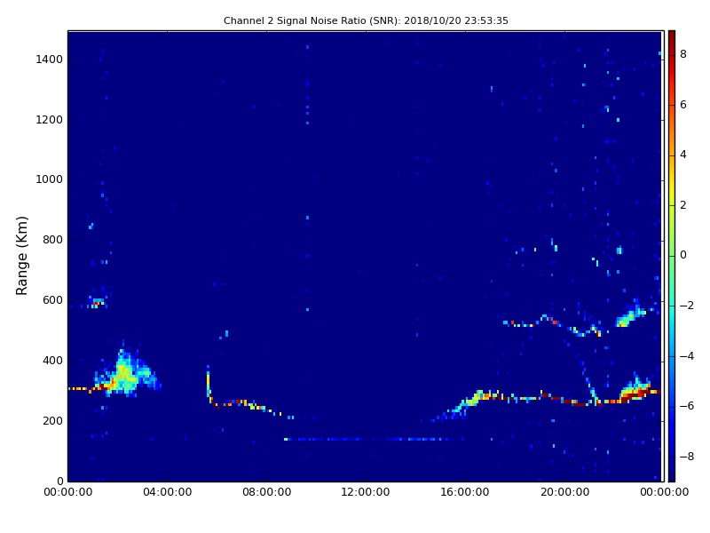Click the 200 range tick label

(x=52, y=421)
